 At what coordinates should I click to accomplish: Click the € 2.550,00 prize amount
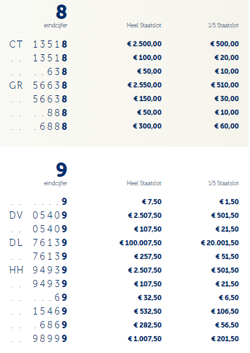[x=145, y=85]
